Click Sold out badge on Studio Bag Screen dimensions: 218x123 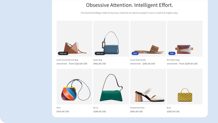(x=100, y=53)
